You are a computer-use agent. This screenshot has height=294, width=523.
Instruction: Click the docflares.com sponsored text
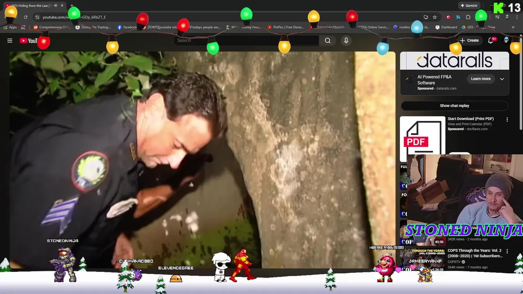pyautogui.click(x=477, y=129)
